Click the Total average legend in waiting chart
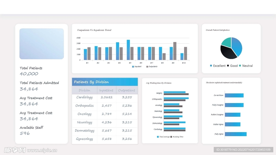The height and width of the screenshot is (155, 276). point(163,137)
